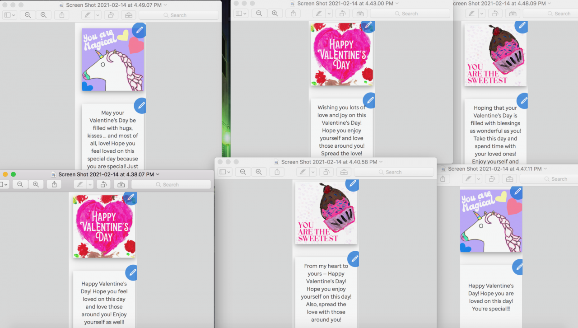Click the title 'Screen Shot 2021-02-14 at 4.40.58 PM'
Viewport: 578px width, 328px height.
click(328, 162)
